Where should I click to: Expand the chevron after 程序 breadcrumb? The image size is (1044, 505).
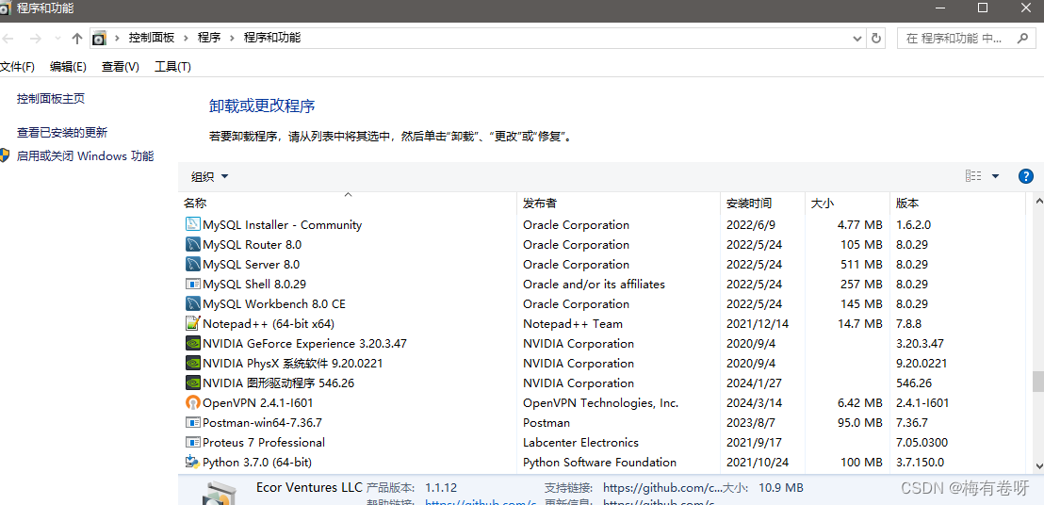pos(233,38)
